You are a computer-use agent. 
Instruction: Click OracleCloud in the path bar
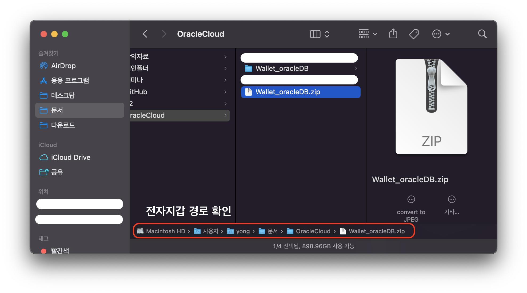313,231
